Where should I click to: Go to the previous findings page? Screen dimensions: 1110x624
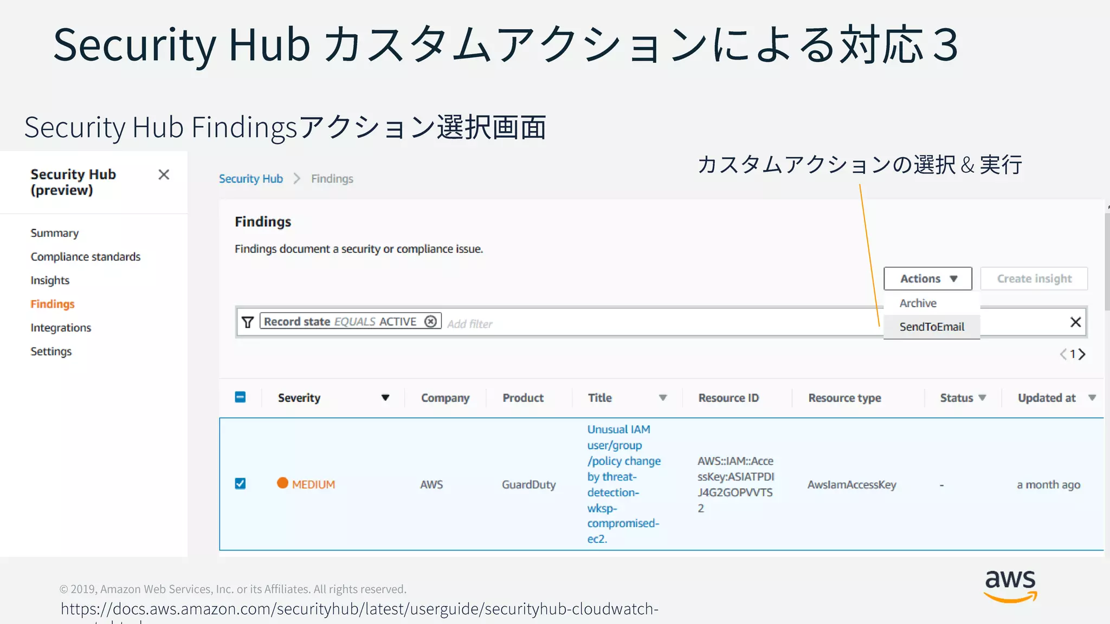1063,354
